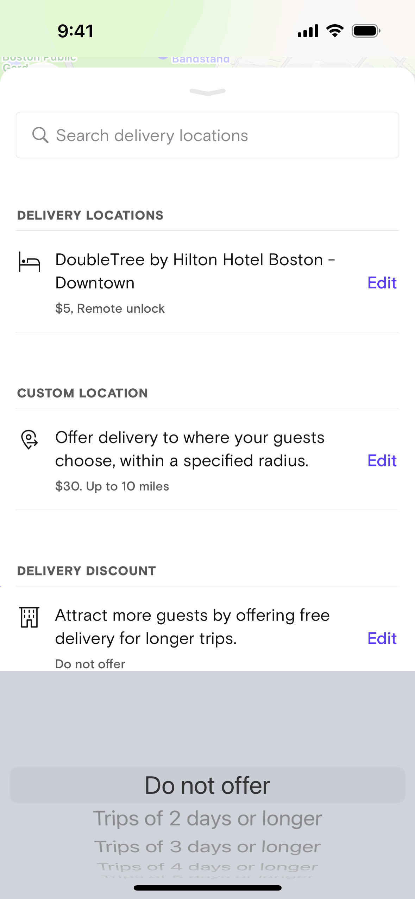Viewport: 415px width, 899px height.
Task: Choose "Trips of 2 days or longer"
Action: pos(207,818)
